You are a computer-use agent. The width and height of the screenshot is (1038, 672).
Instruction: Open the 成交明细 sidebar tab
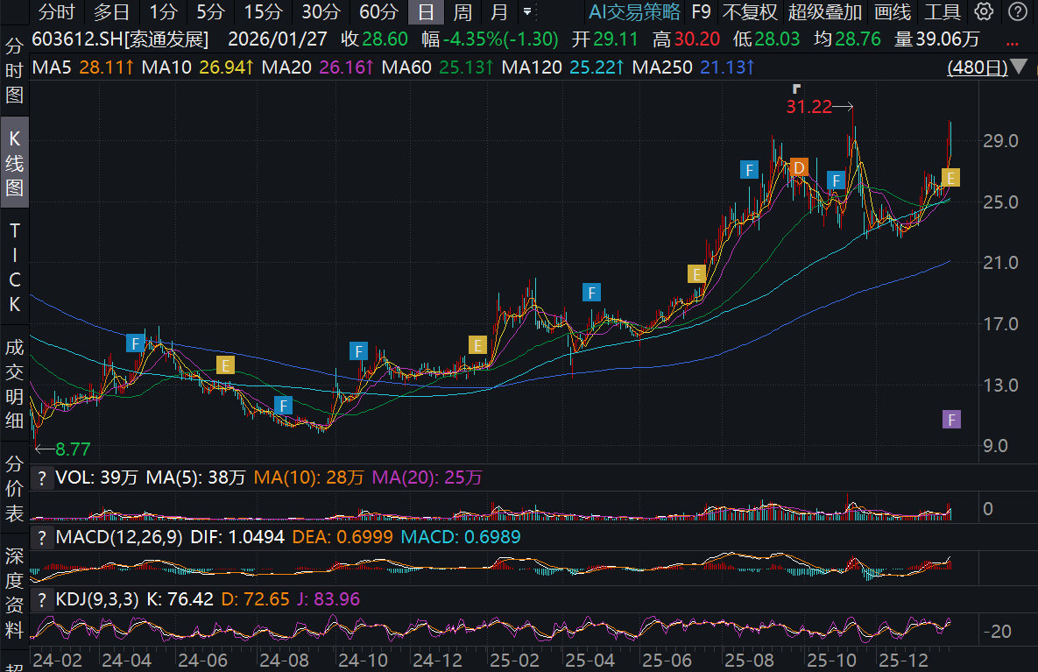tap(15, 384)
